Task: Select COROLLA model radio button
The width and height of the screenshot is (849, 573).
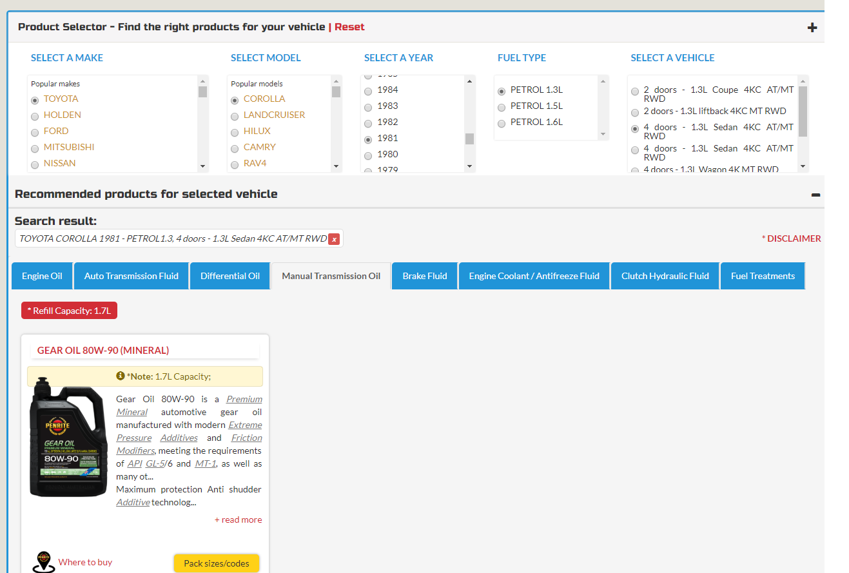Action: (235, 101)
